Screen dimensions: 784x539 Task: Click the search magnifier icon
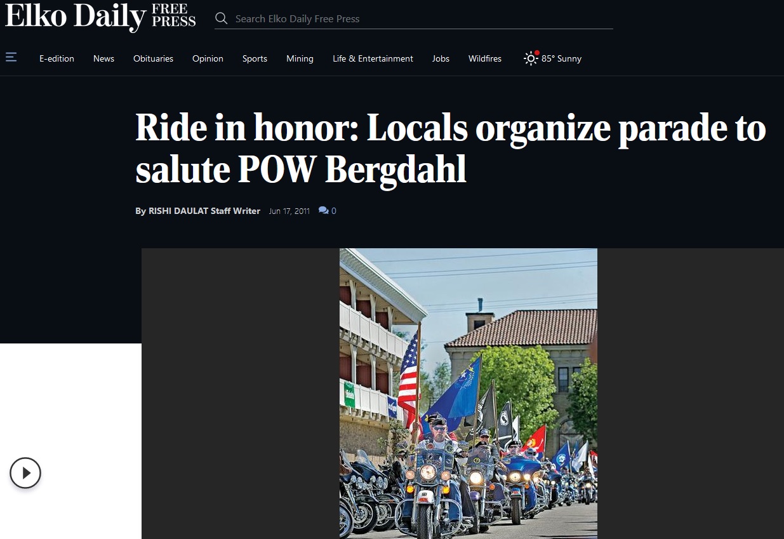click(221, 18)
